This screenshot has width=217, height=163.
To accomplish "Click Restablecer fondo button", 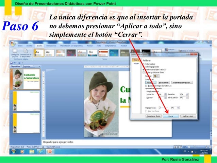I will pos(153,116).
